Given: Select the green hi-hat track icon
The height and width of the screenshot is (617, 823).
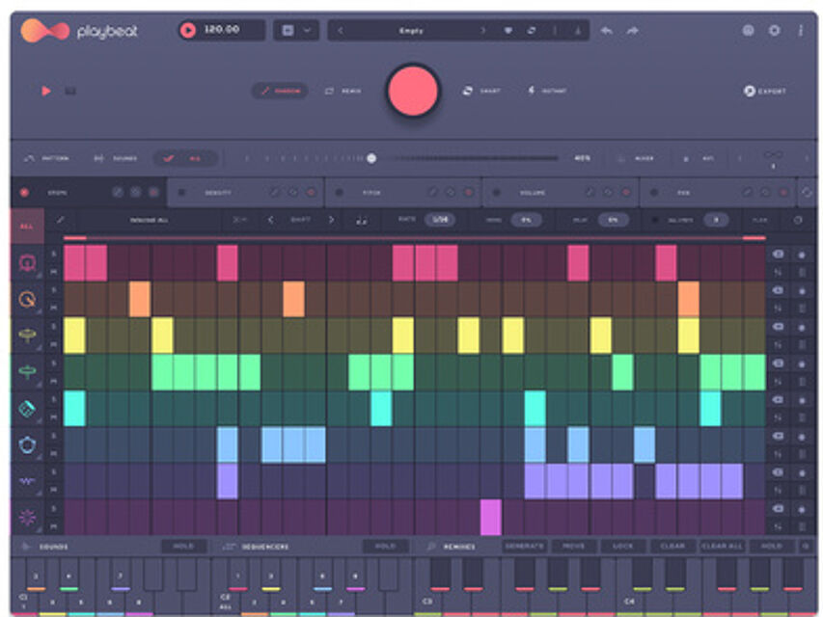Looking at the screenshot, I should (x=28, y=372).
